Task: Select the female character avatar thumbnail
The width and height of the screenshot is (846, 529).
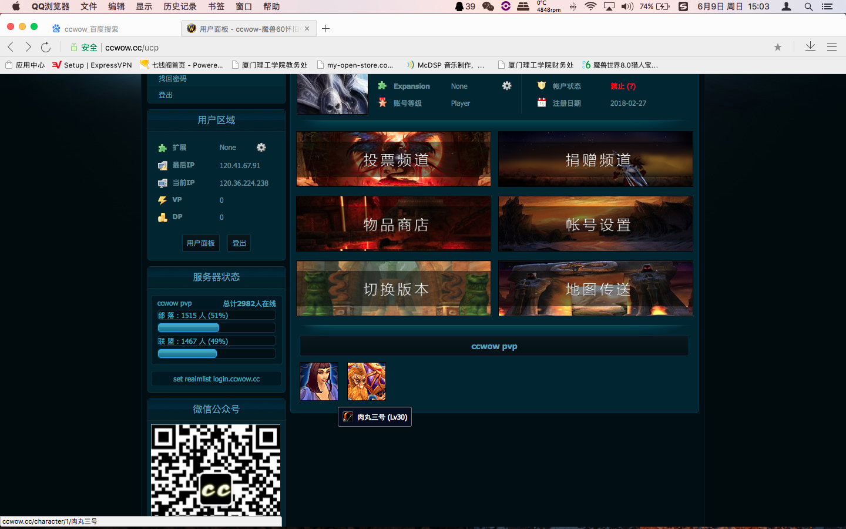Action: 319,381
